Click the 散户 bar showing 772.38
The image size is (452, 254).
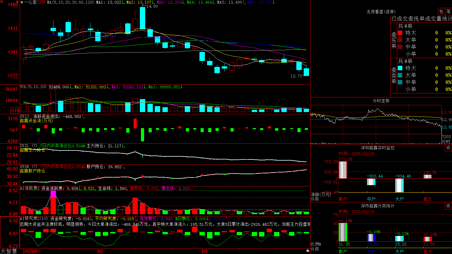click(343, 170)
